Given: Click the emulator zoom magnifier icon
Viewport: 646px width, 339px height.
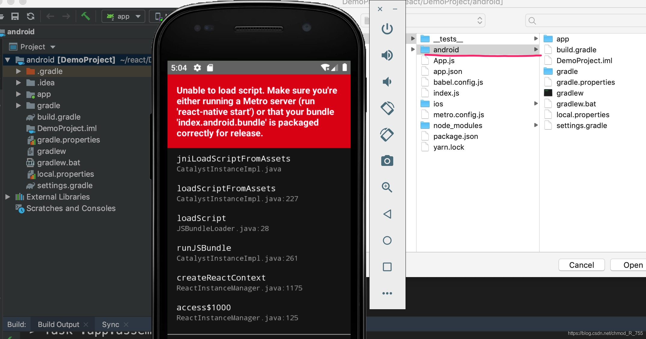Looking at the screenshot, I should (387, 188).
